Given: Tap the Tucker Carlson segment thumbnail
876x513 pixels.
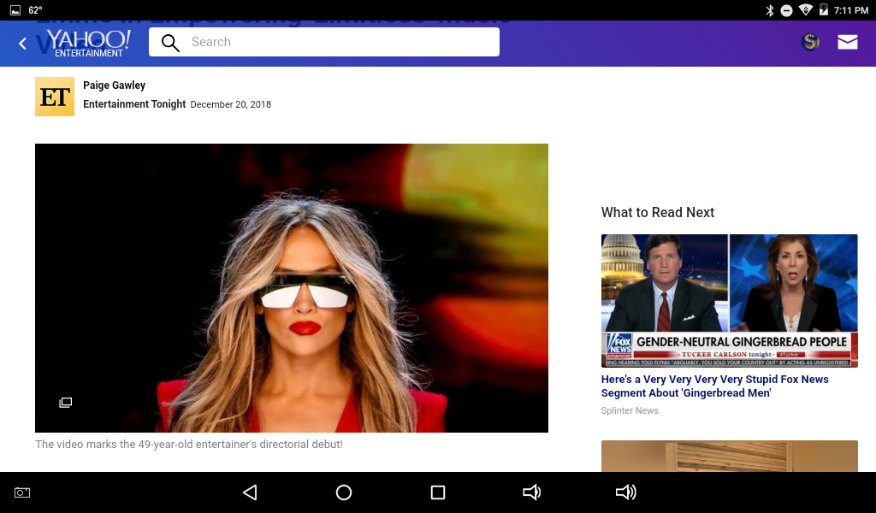Looking at the screenshot, I should (729, 300).
